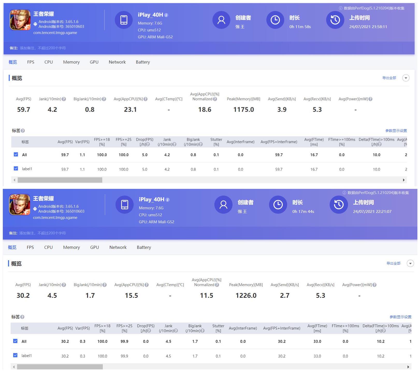The height and width of the screenshot is (372, 420).
Task: Uncheck the label1 checkbox in the 30.2 FPS table
Action: [15, 355]
